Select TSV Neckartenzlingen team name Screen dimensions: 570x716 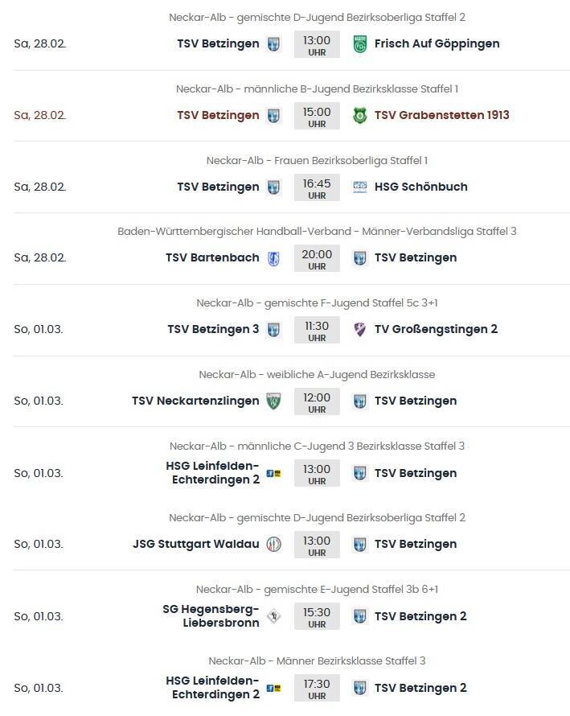point(195,401)
